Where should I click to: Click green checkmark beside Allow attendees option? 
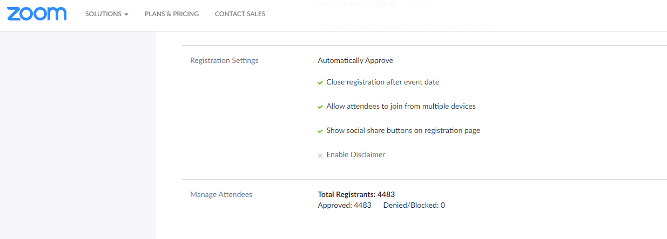pyautogui.click(x=320, y=107)
